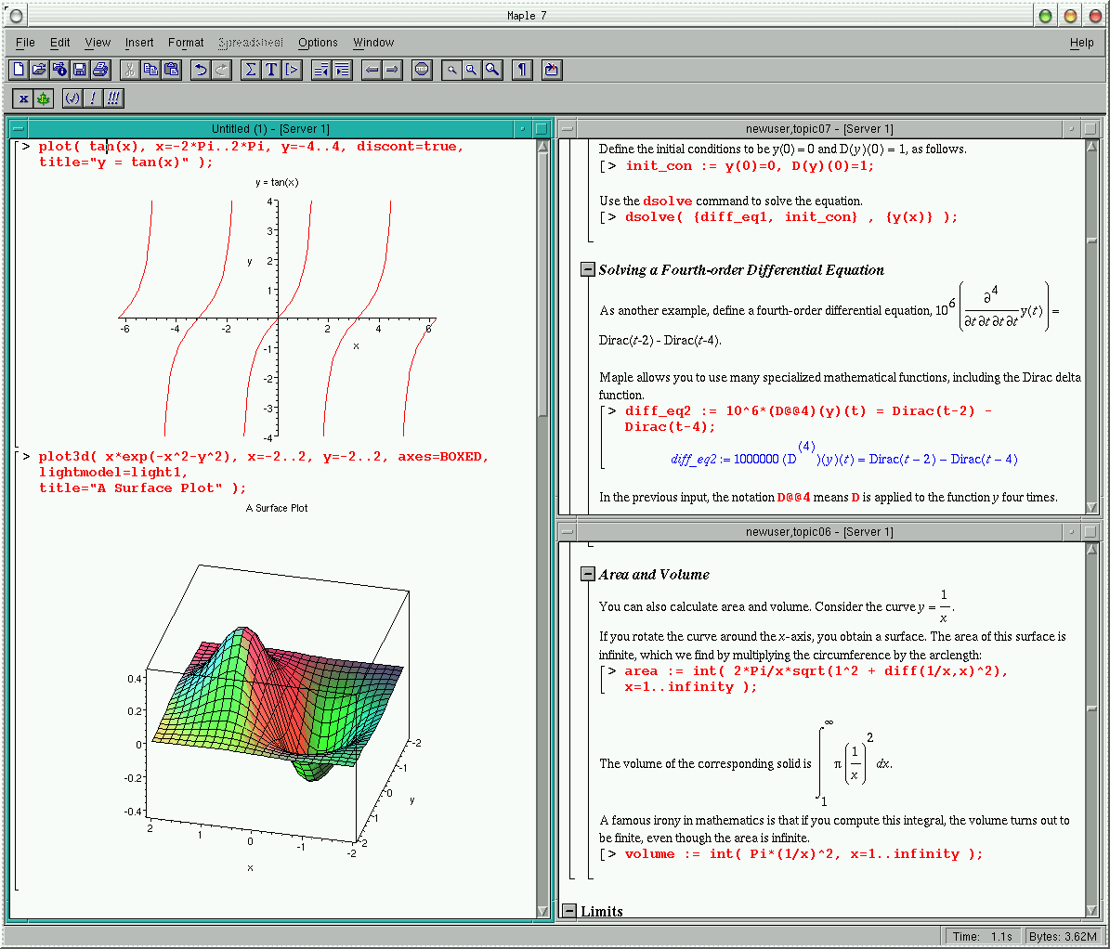The image size is (1110, 949).
Task: Open the Help menu
Action: pyautogui.click(x=1081, y=43)
